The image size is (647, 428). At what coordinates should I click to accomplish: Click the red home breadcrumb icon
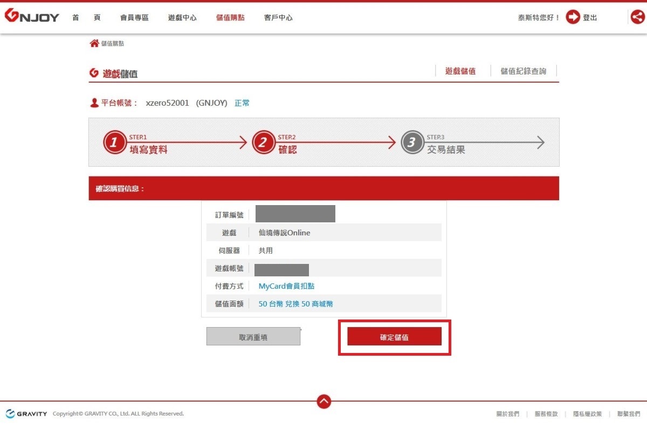coord(94,43)
